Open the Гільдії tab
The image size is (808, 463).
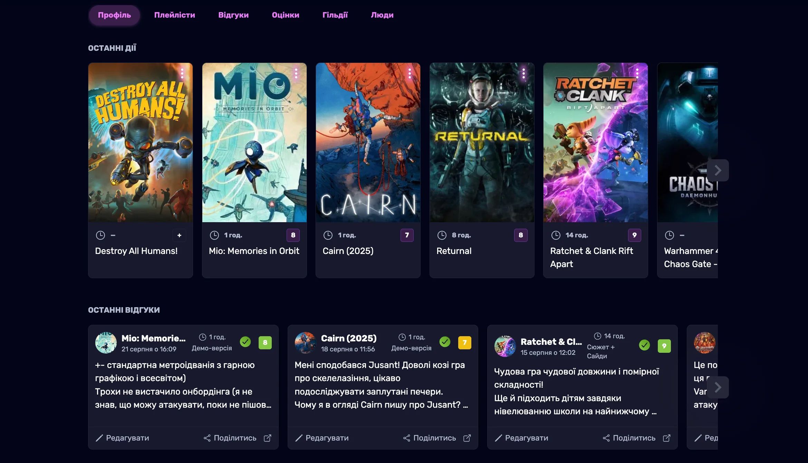pyautogui.click(x=335, y=15)
